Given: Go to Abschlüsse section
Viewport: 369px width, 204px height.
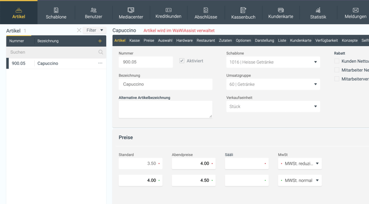Looking at the screenshot, I should click(x=205, y=13).
